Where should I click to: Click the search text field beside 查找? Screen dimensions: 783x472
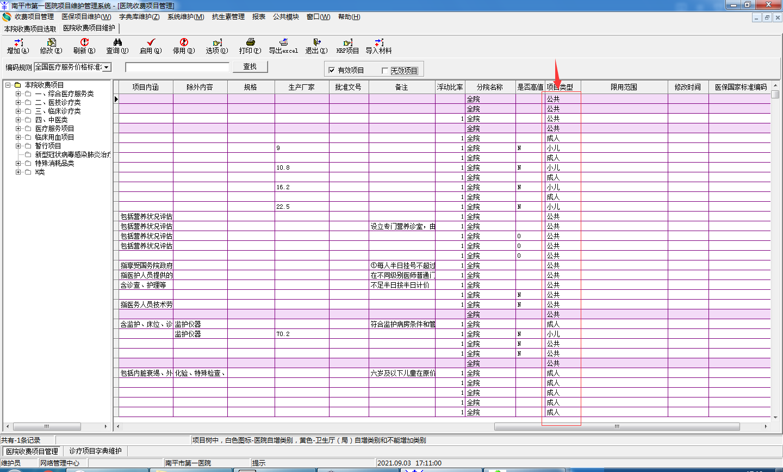click(177, 67)
